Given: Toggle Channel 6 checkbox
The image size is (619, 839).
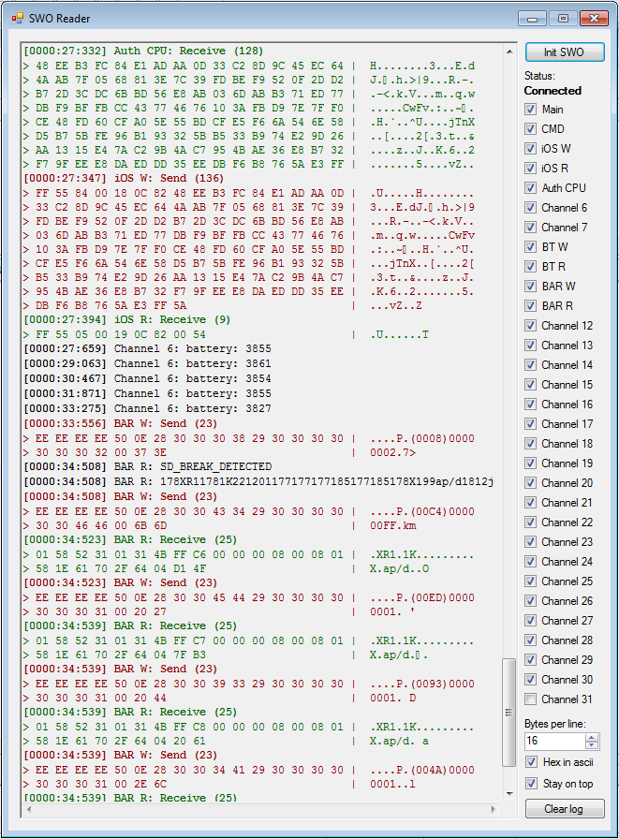Looking at the screenshot, I should (x=530, y=208).
